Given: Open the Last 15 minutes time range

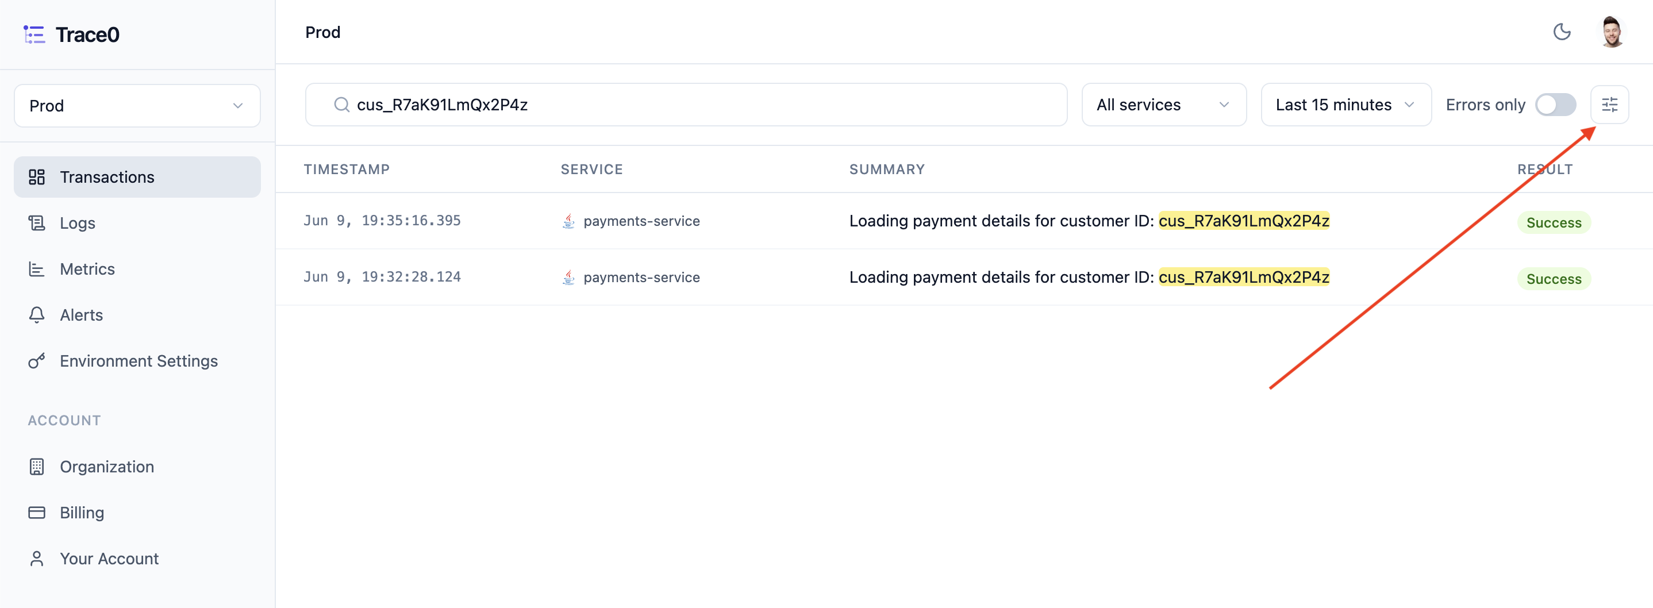Looking at the screenshot, I should pos(1346,105).
